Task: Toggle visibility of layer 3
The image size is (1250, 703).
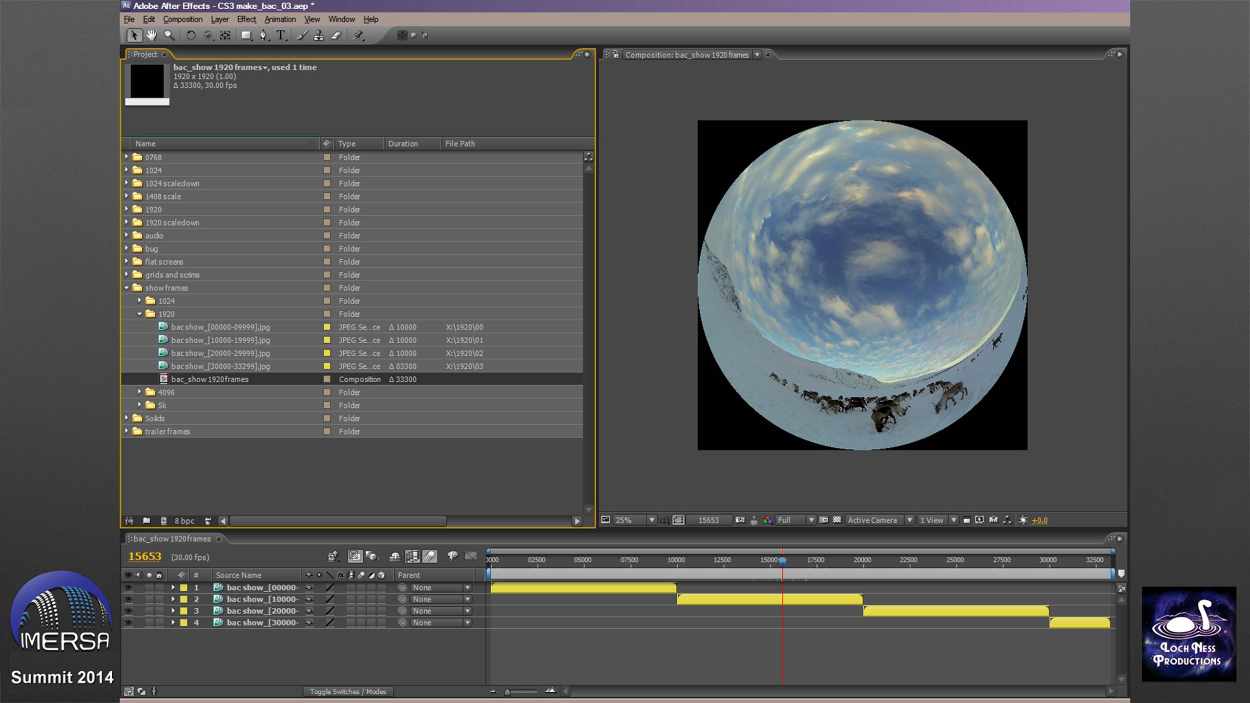Action: coord(128,611)
